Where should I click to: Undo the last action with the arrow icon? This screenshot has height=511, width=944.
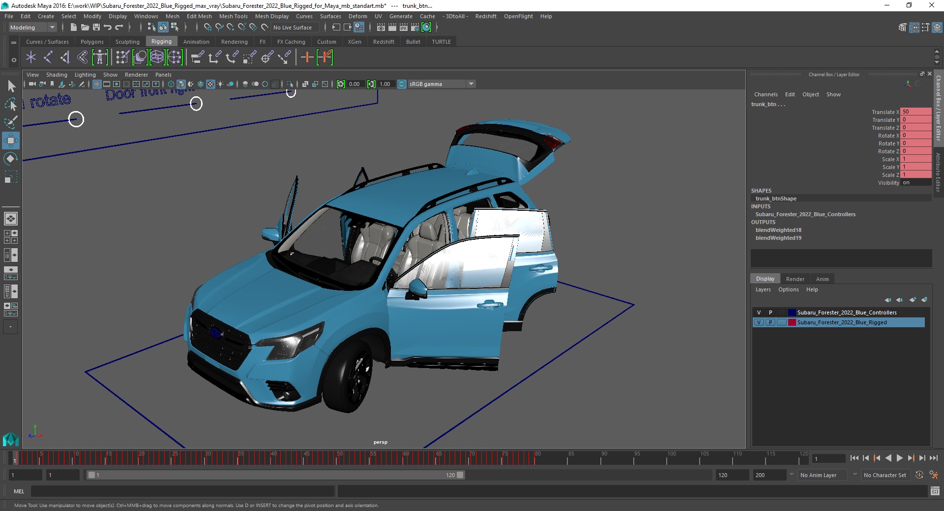pyautogui.click(x=108, y=28)
